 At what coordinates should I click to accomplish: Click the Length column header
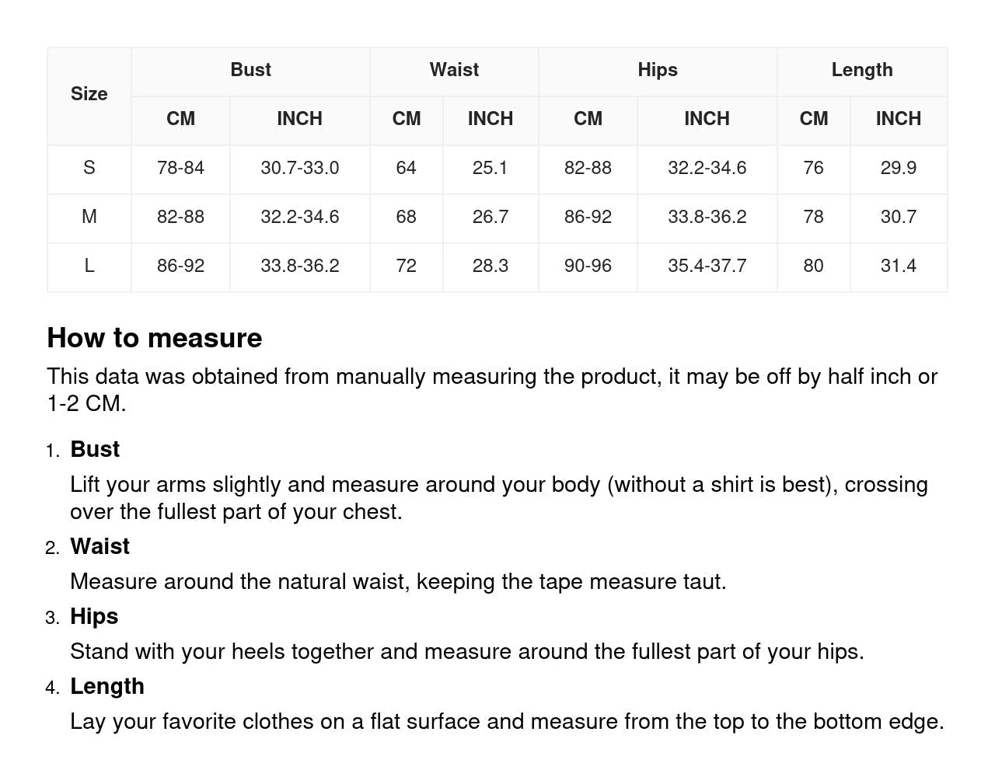click(862, 70)
